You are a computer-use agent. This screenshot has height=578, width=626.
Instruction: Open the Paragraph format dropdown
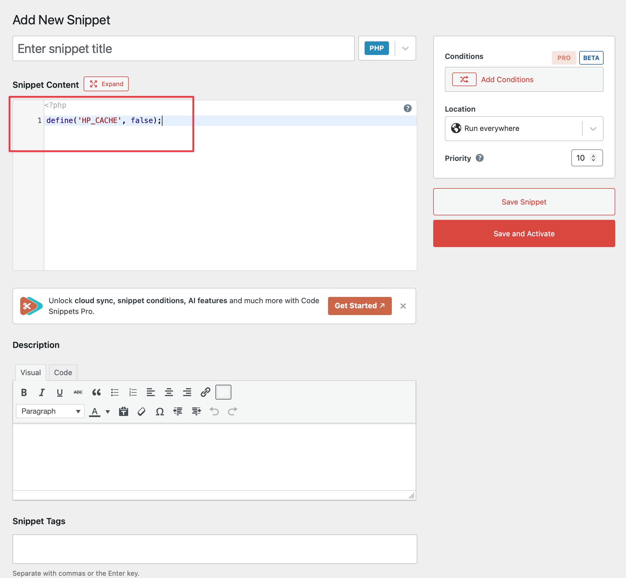(50, 411)
